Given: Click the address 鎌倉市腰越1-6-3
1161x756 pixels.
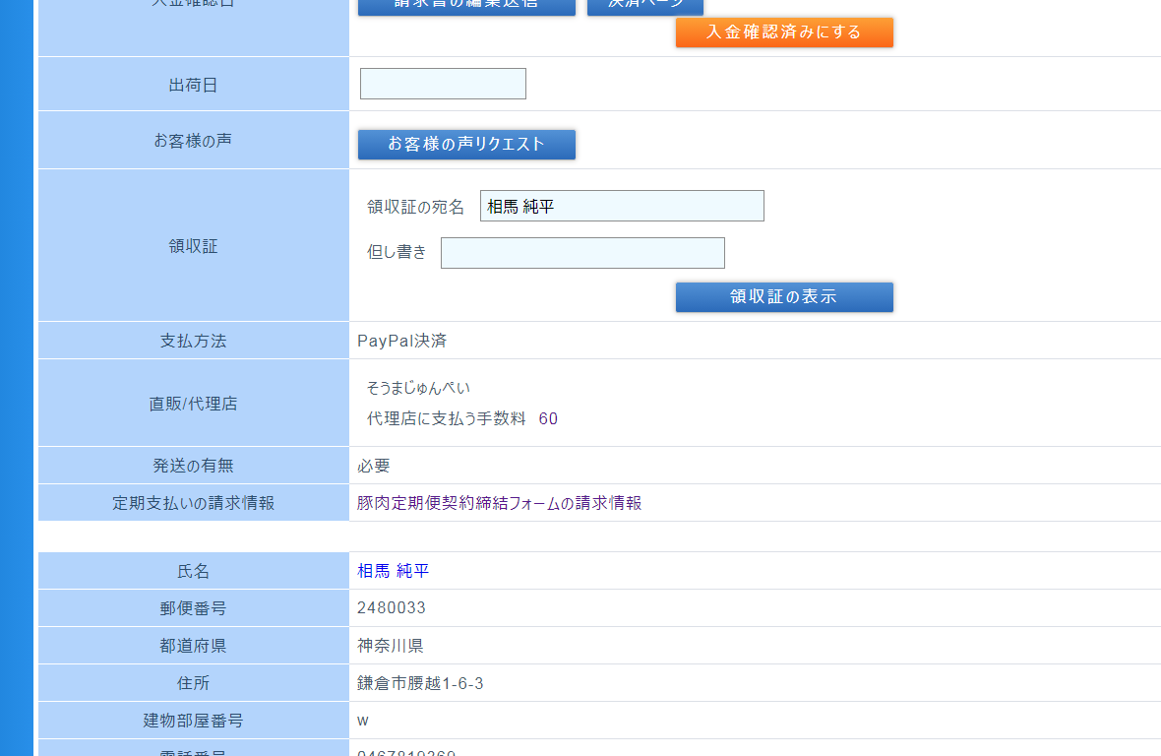Looking at the screenshot, I should tap(420, 683).
